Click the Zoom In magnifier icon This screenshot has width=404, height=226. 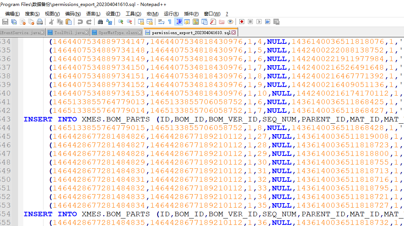(x=120, y=22)
